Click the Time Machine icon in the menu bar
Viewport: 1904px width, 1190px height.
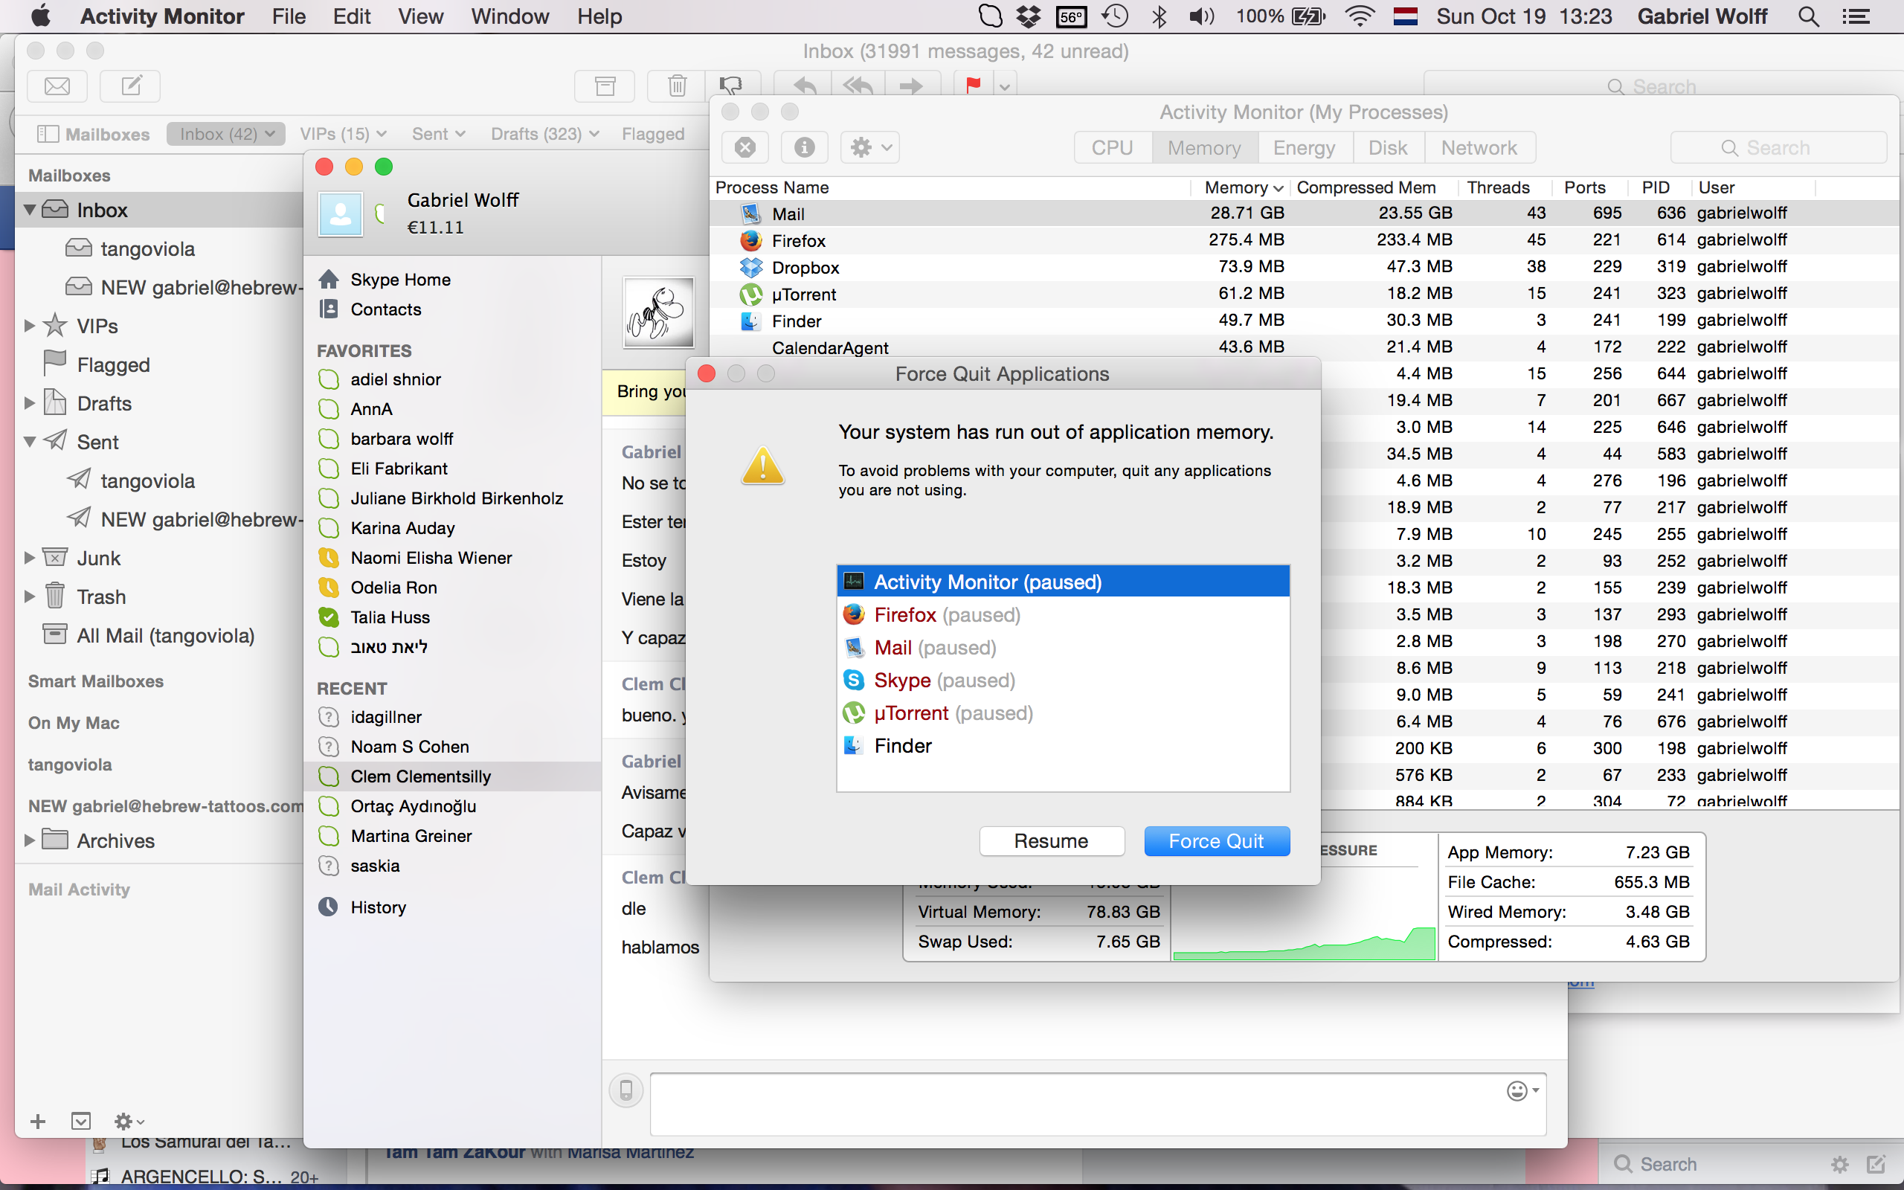click(1114, 16)
